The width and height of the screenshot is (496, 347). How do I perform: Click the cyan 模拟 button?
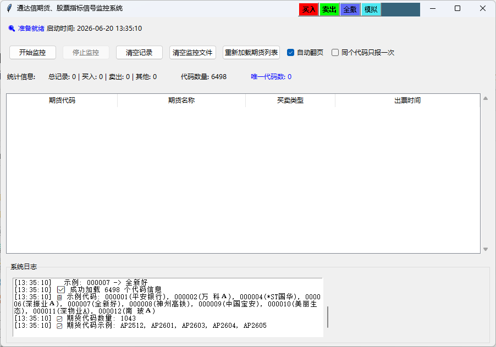(371, 9)
